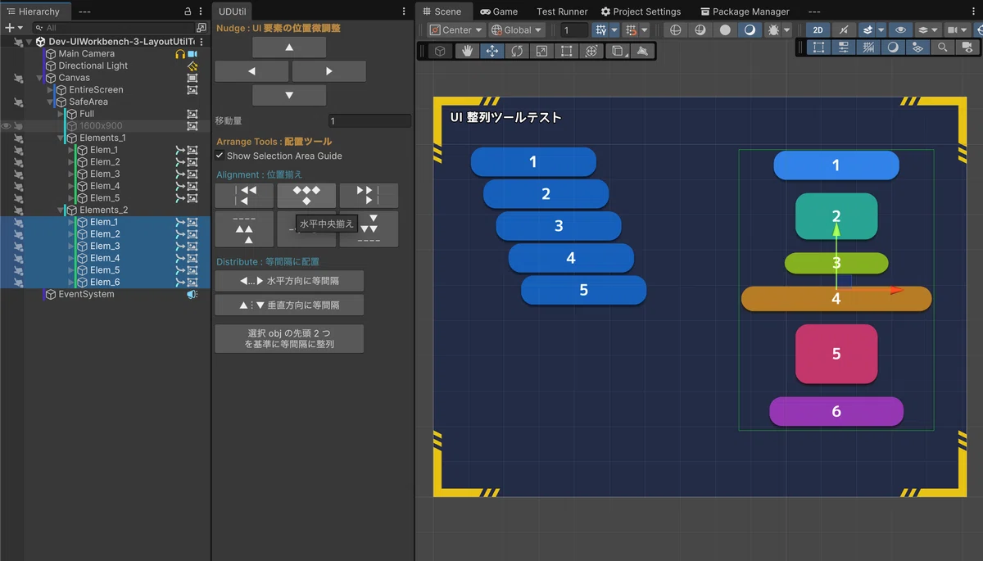Open the debug draw mode dropdown arrow

(786, 29)
